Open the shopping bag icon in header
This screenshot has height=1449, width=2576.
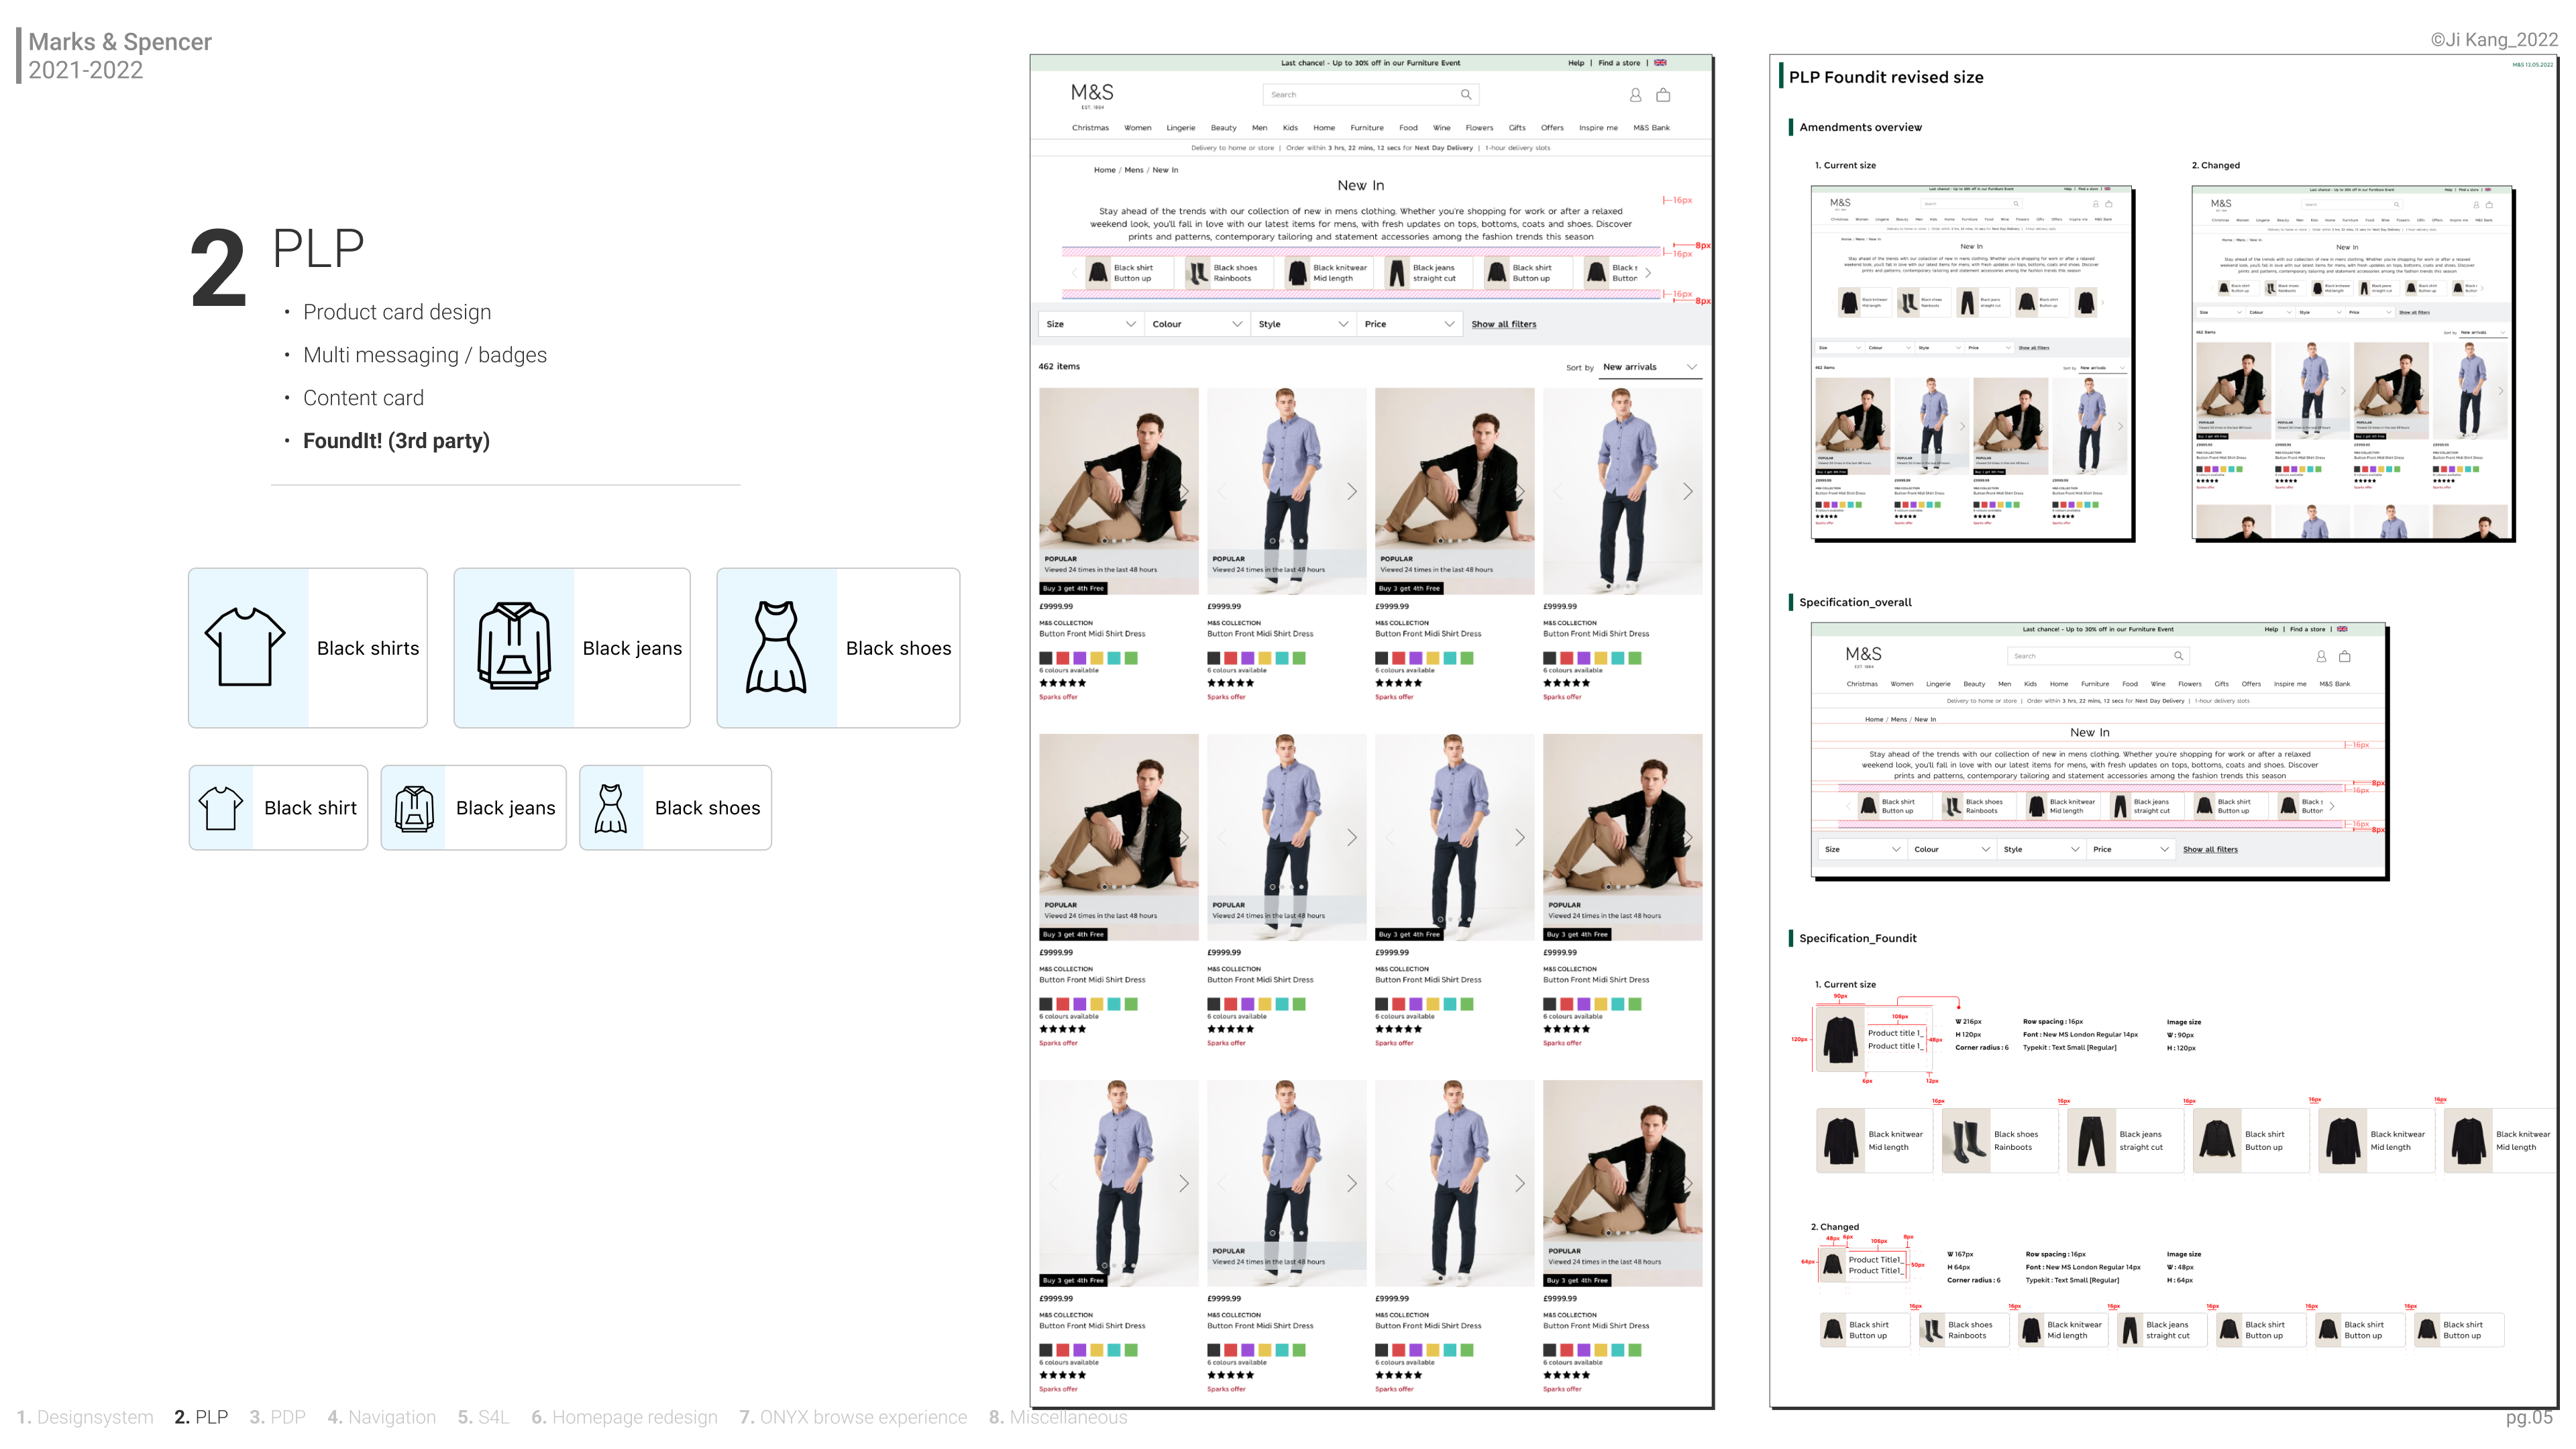pyautogui.click(x=1663, y=95)
